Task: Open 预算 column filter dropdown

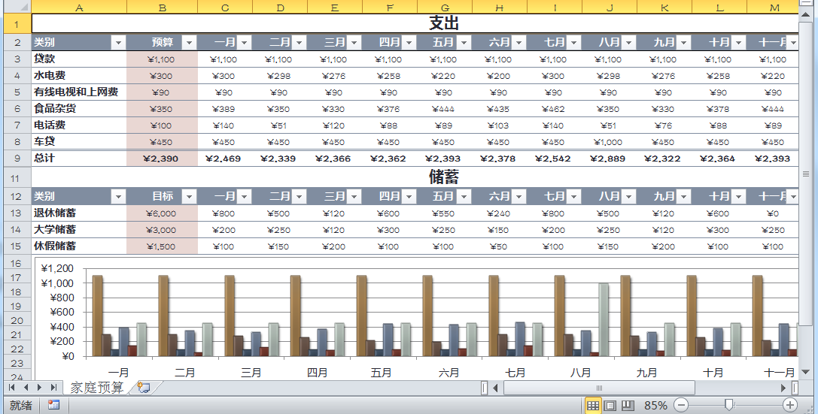Action: pos(189,42)
